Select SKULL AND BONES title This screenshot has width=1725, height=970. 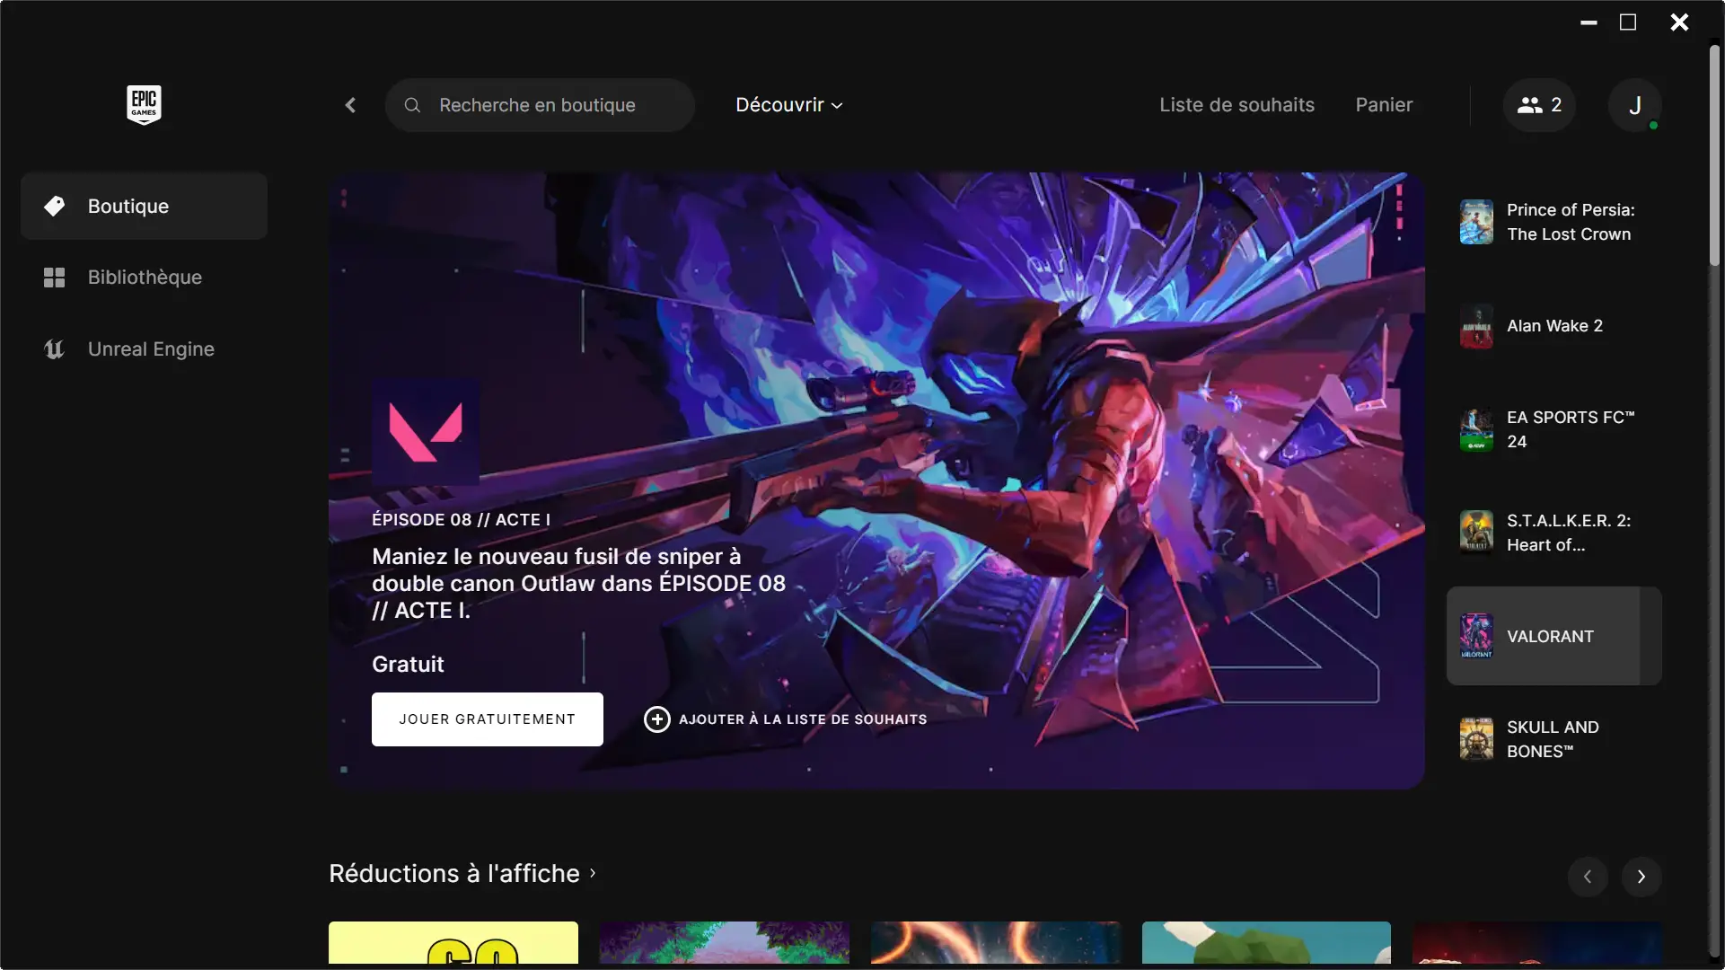click(x=1553, y=739)
